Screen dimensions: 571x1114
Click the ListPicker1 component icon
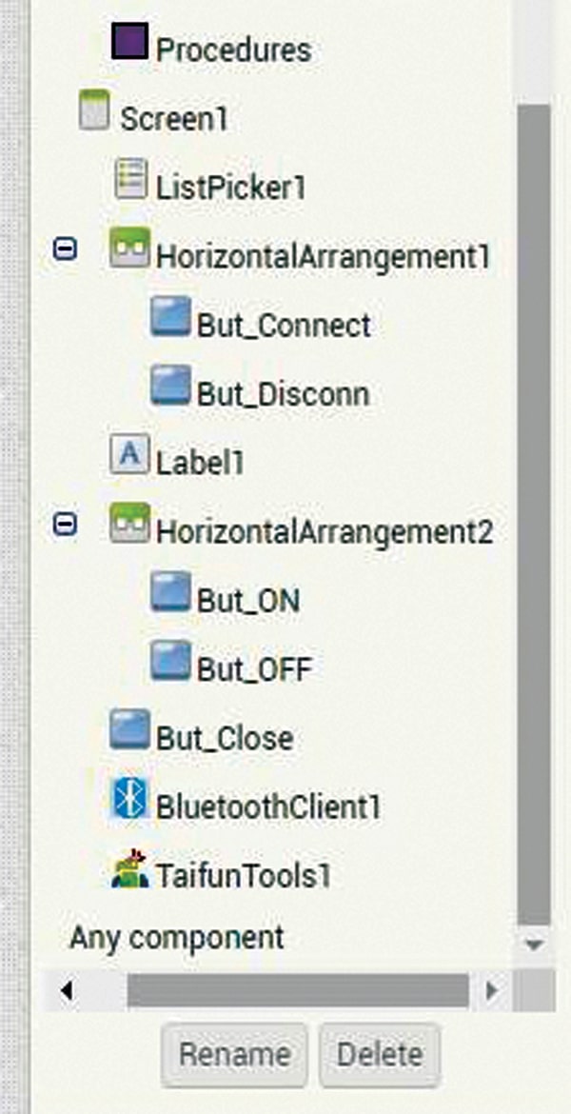pyautogui.click(x=131, y=180)
